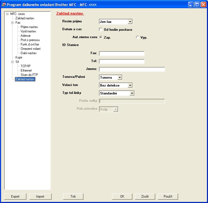Click the Tisk print button
This screenshot has width=208, height=203.
pyautogui.click(x=73, y=196)
